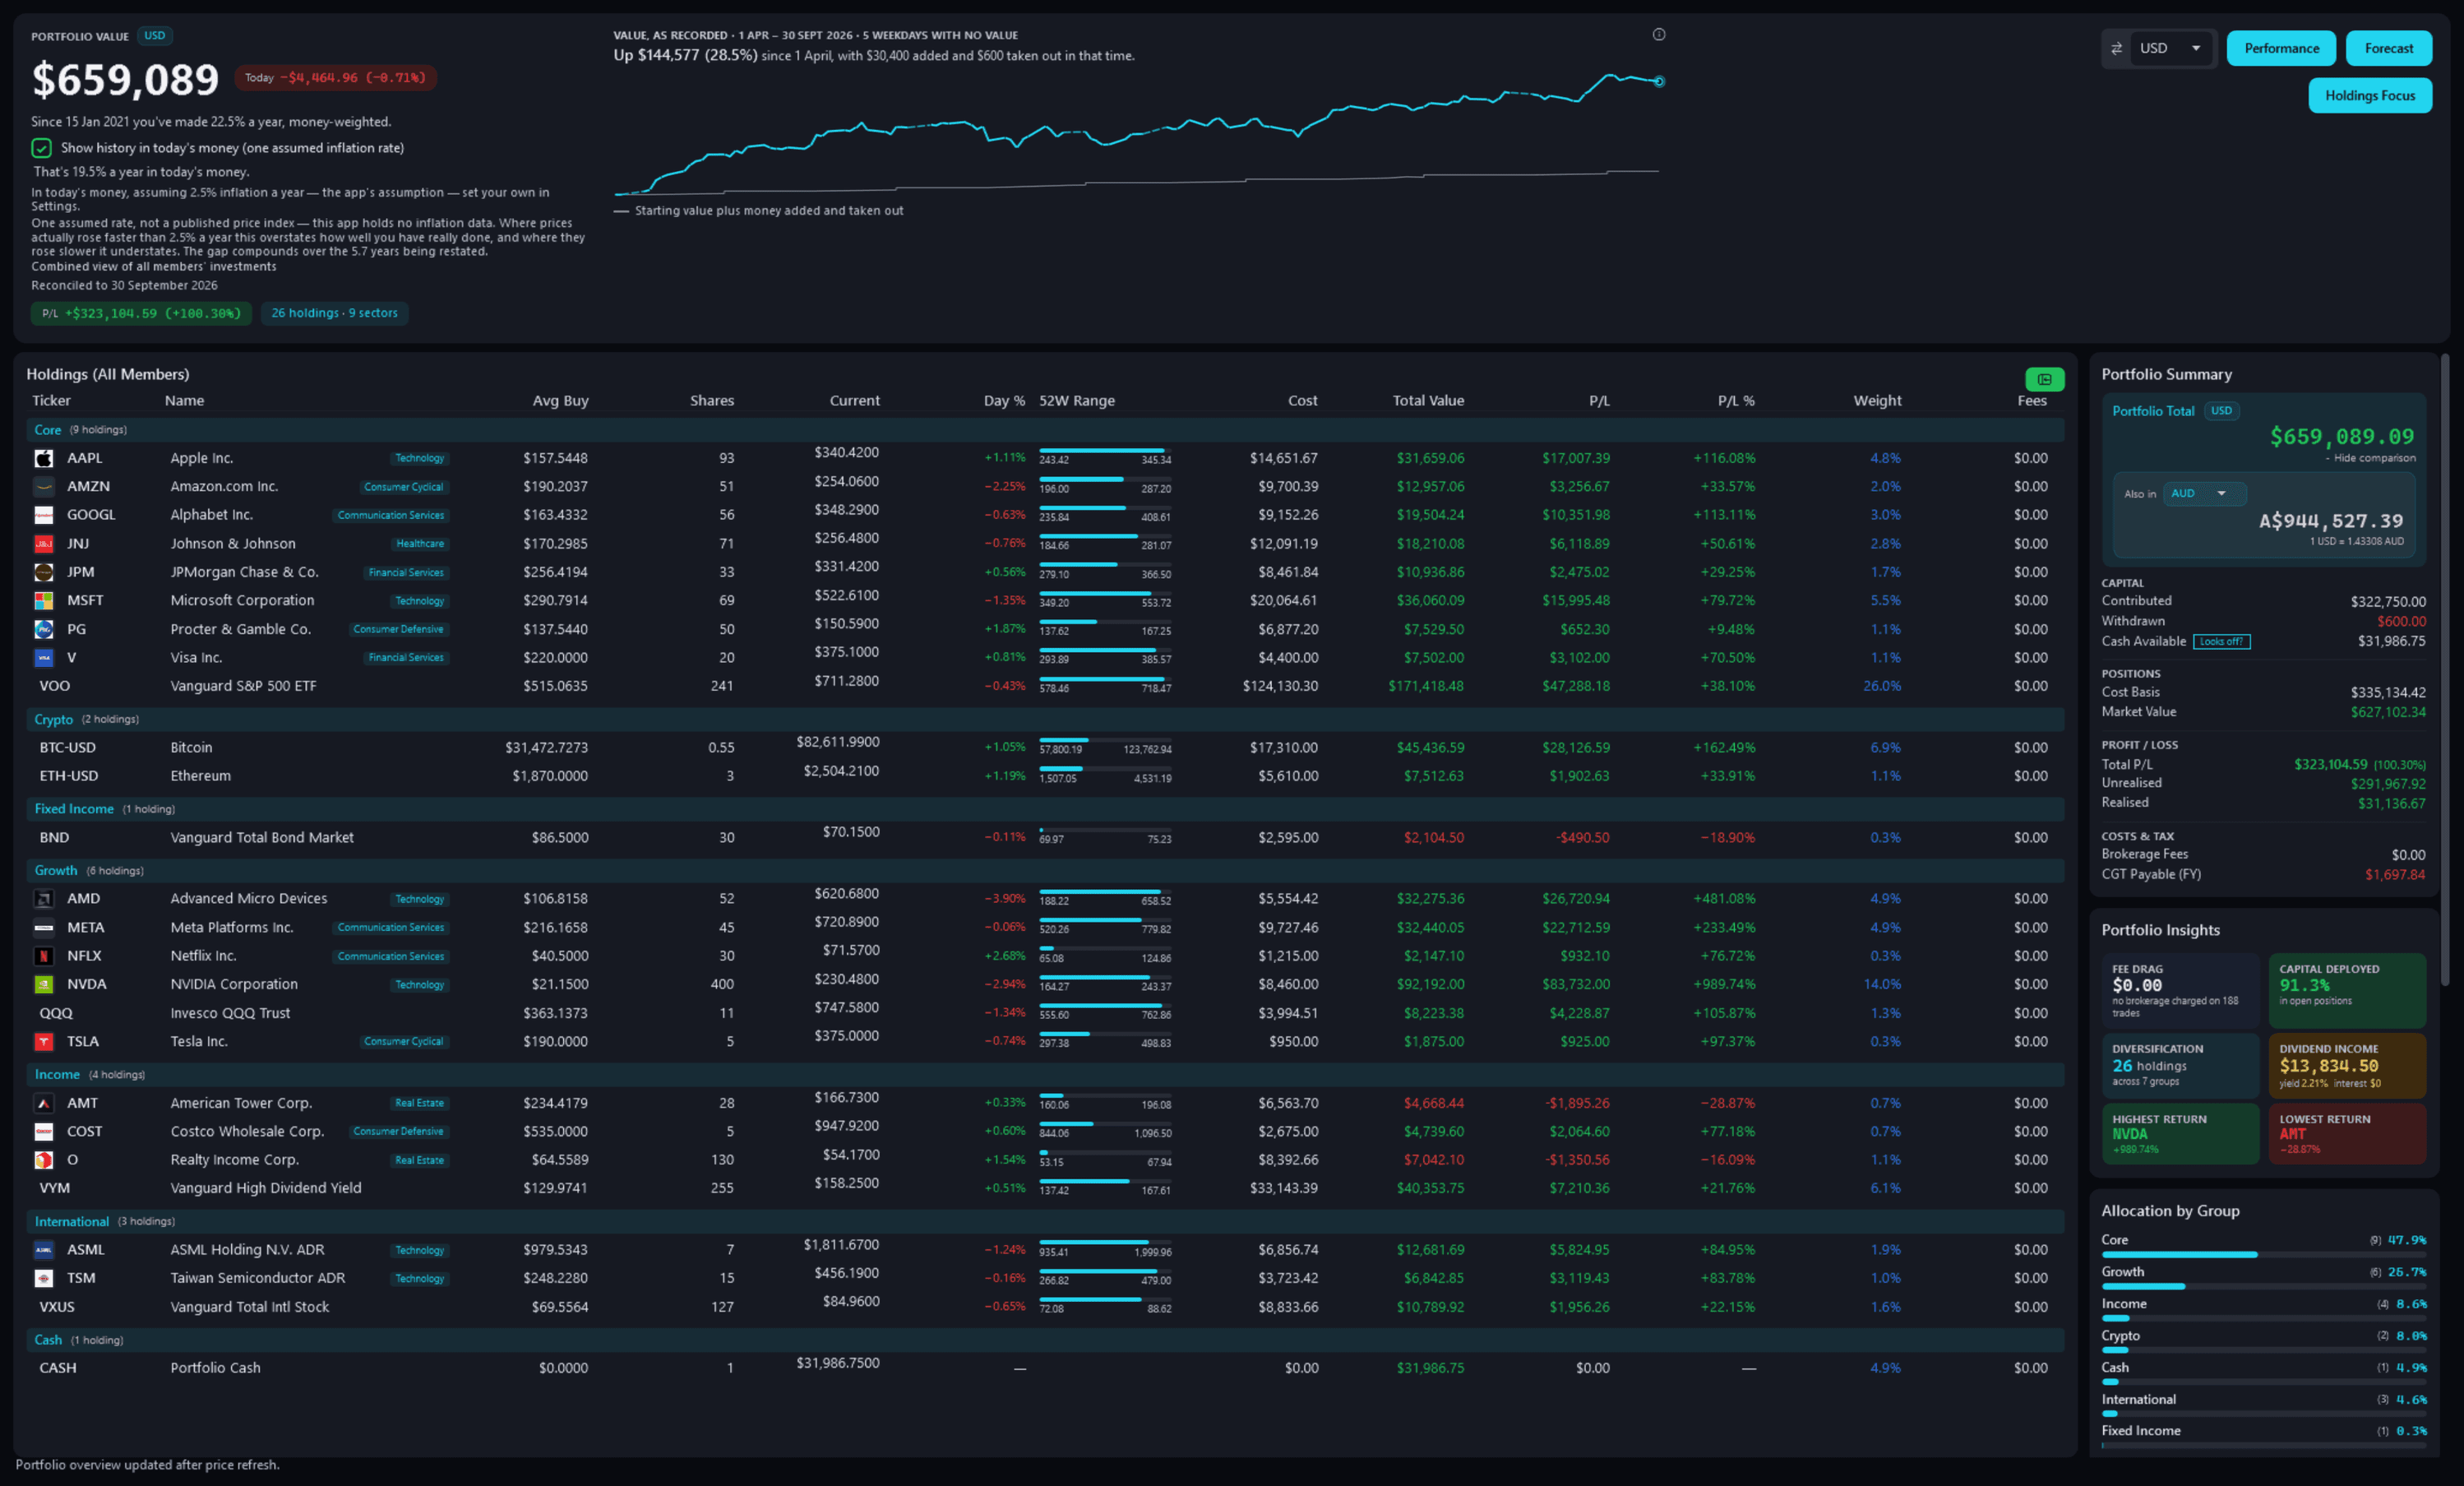Click the Visa V logo icon
Viewport: 2464px width, 1486px height.
(x=44, y=657)
